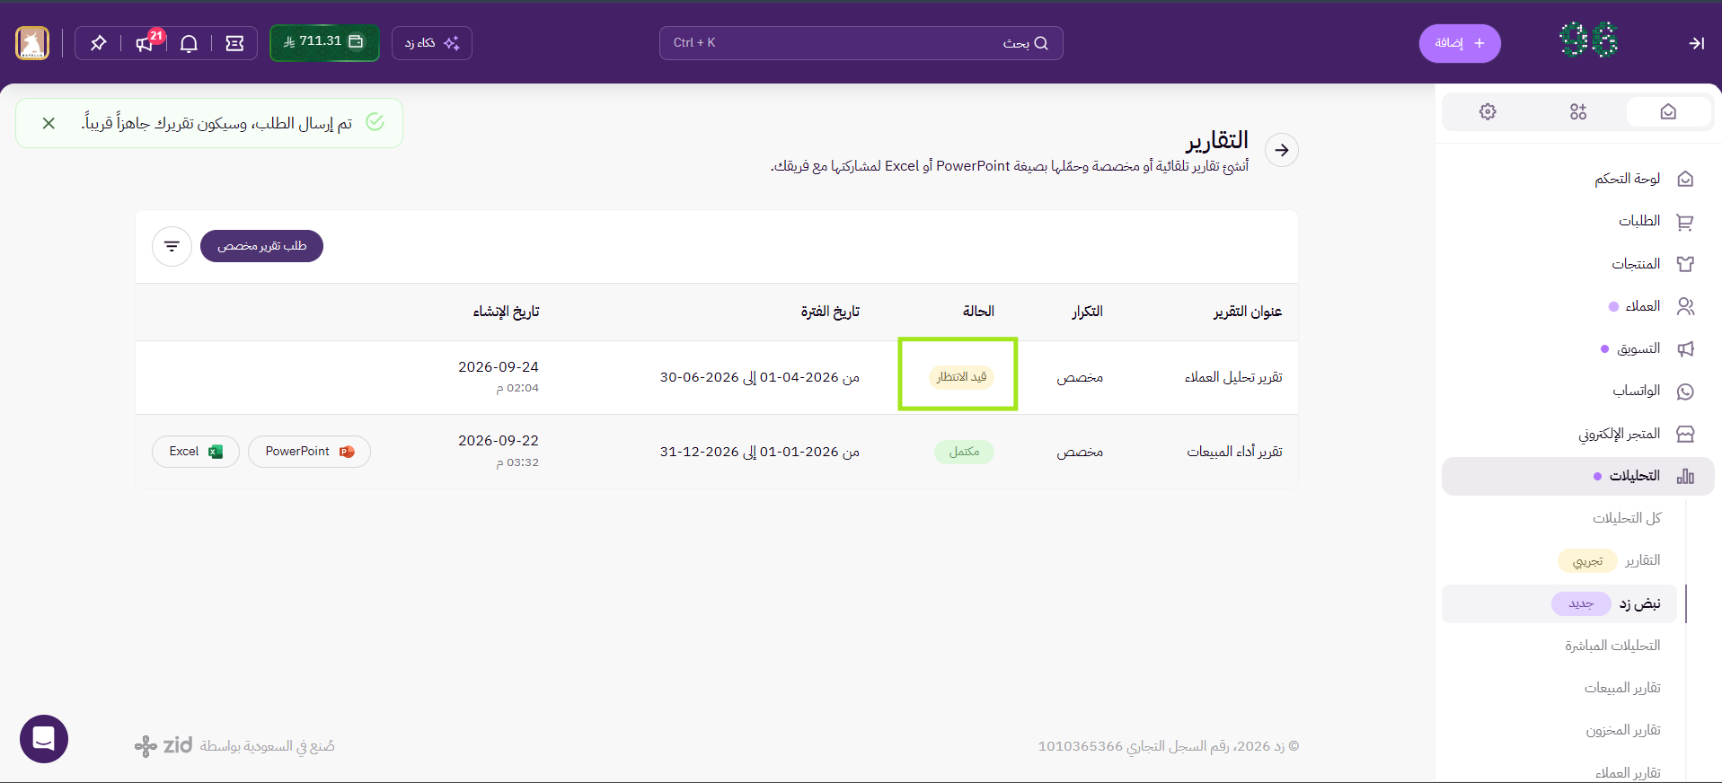The height and width of the screenshot is (783, 1722).
Task: Select the sidebar apps grid tab icon
Action: pos(1578,111)
